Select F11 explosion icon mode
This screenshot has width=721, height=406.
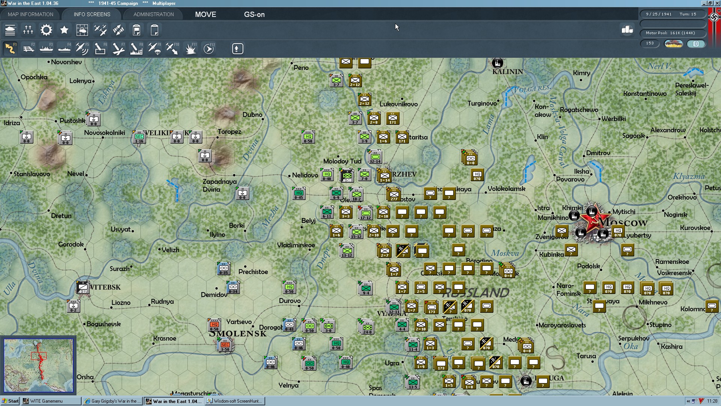click(x=190, y=48)
